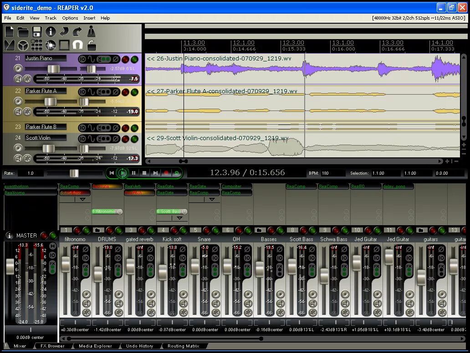Click the Open project folder icon
This screenshot has height=353, width=470.
23,32
